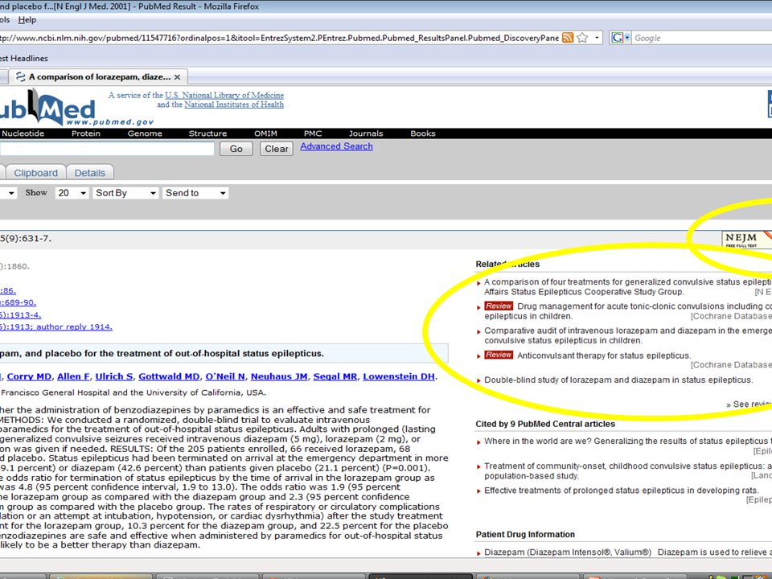This screenshot has width=772, height=579.
Task: Open the Help menu
Action: (x=27, y=19)
